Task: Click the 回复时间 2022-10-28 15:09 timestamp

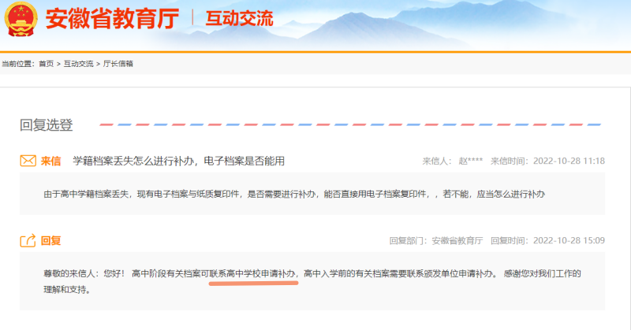Action: tap(547, 240)
